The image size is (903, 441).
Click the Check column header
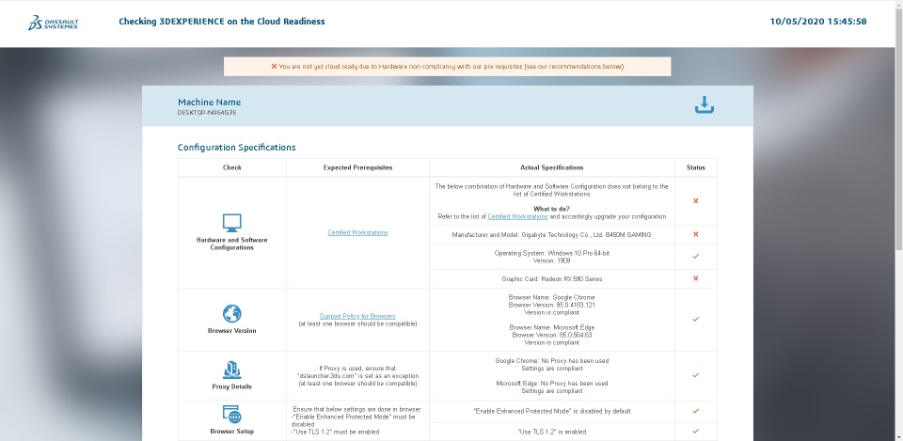pos(232,167)
